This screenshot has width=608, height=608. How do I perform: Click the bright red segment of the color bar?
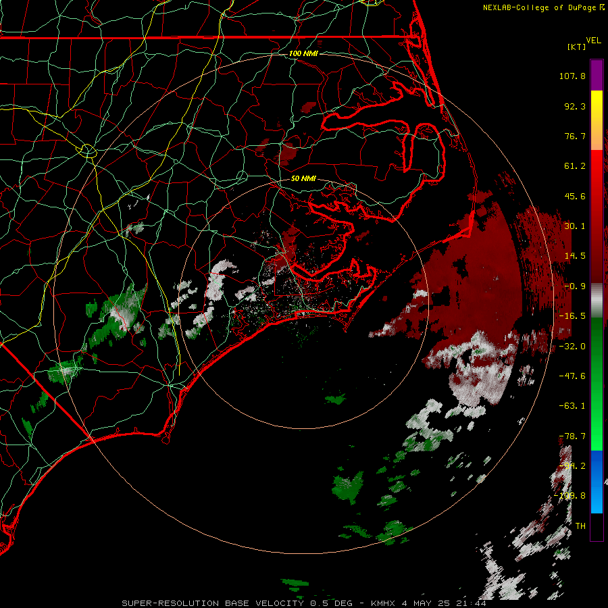tap(597, 170)
